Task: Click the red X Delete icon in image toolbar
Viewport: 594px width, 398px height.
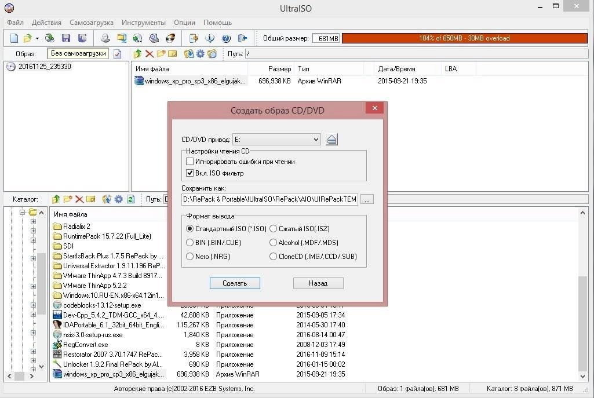Action: [x=150, y=54]
